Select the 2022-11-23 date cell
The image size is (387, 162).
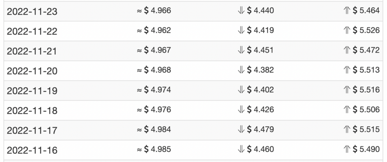[32, 11]
